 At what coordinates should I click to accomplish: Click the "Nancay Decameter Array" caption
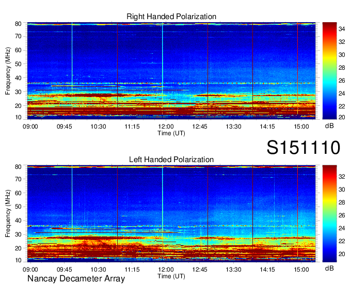76,279
